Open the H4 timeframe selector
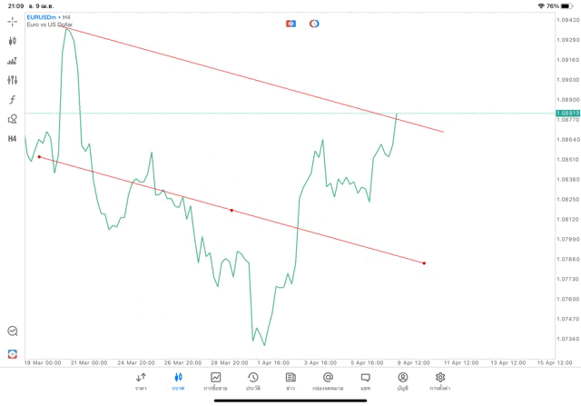 (13, 139)
